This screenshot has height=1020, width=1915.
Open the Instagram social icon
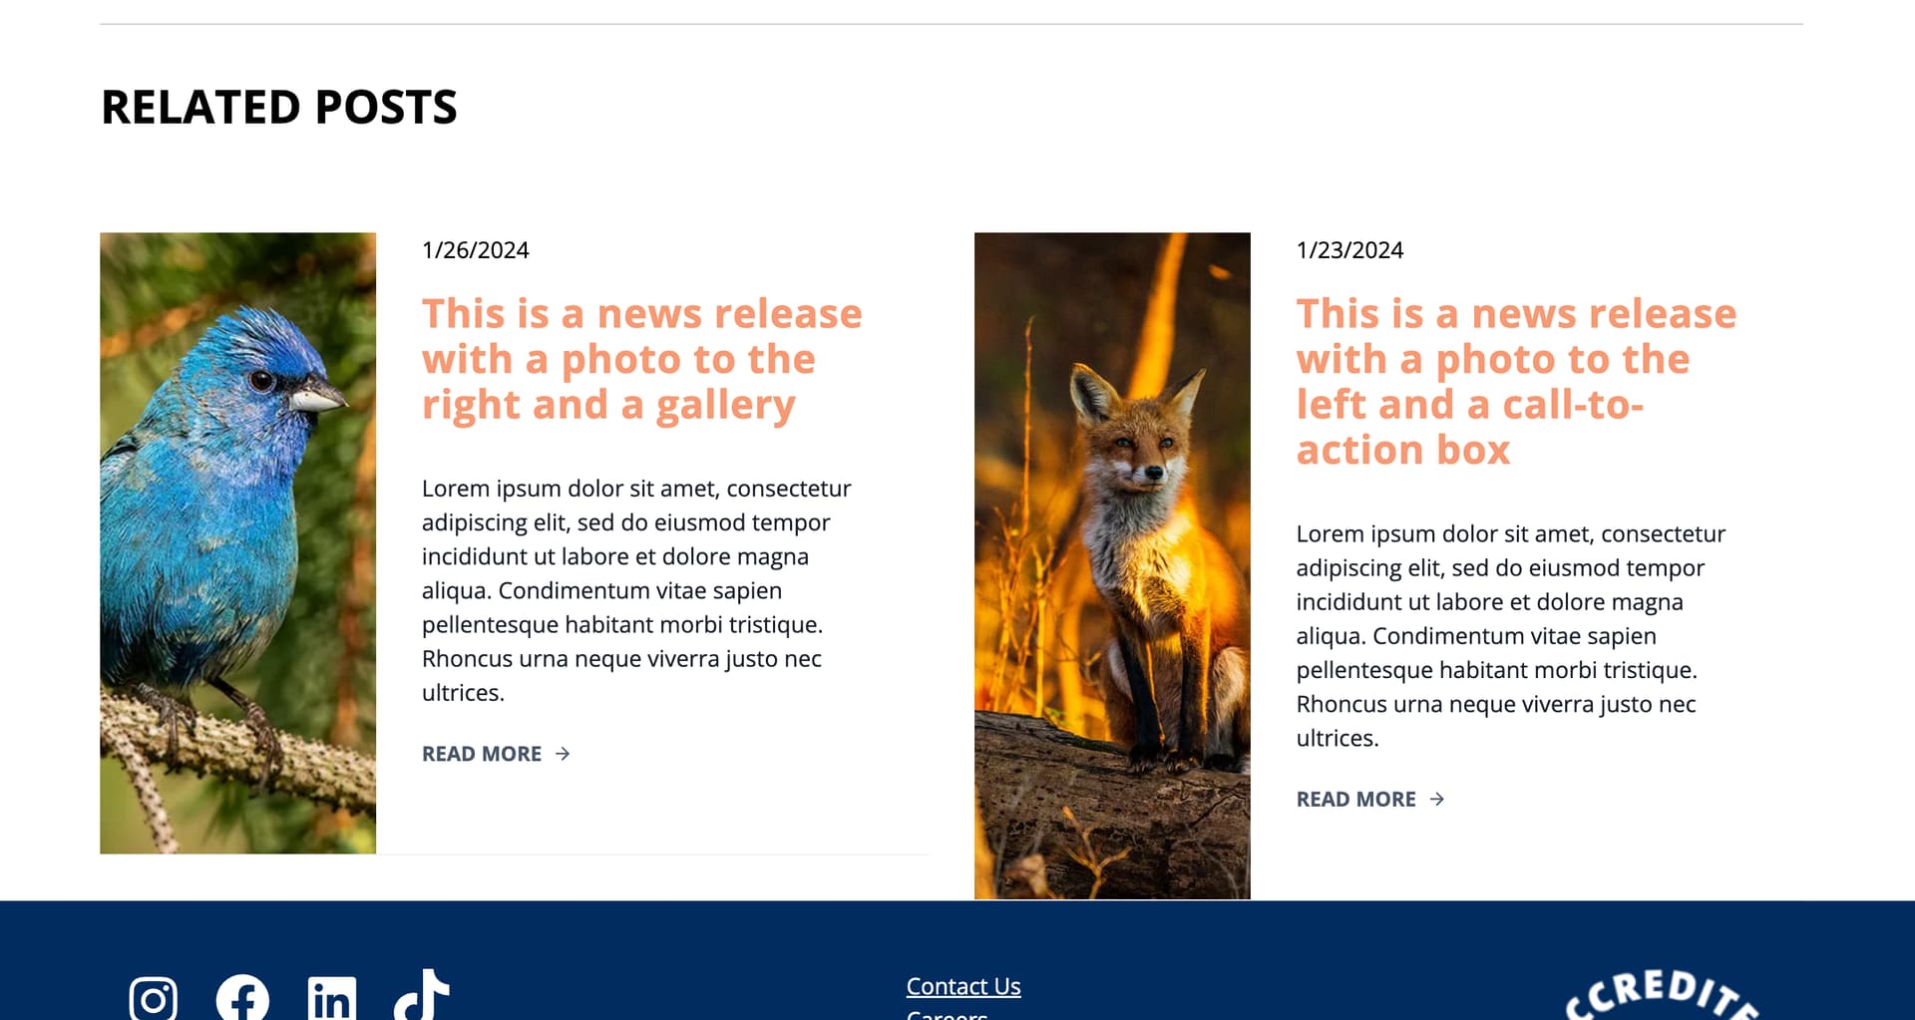pyautogui.click(x=154, y=997)
